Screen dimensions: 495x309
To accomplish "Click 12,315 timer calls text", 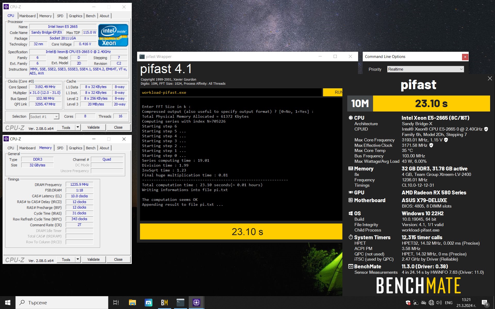I will [422, 237].
